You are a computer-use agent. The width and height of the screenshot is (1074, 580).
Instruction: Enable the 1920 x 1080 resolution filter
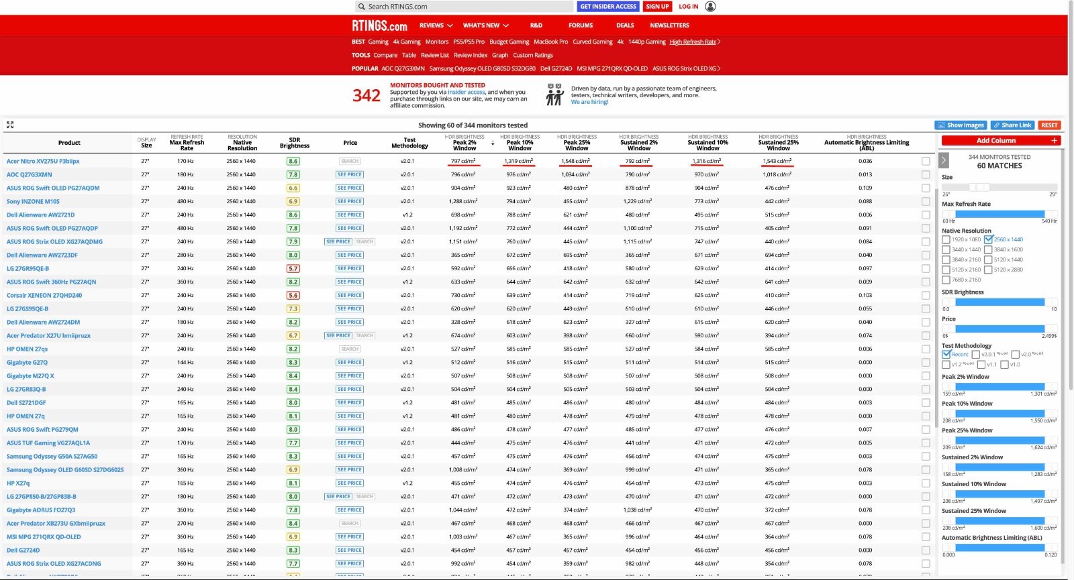point(946,239)
